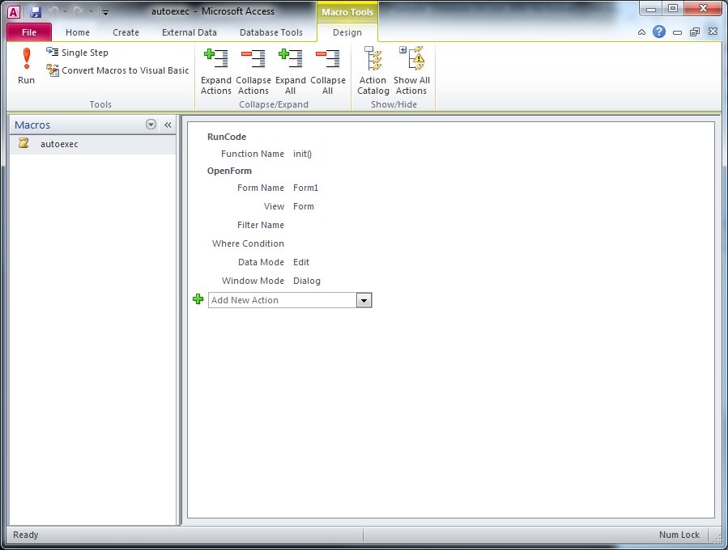Click the Form value of View
Viewport: 728px width, 550px height.
pyautogui.click(x=304, y=206)
